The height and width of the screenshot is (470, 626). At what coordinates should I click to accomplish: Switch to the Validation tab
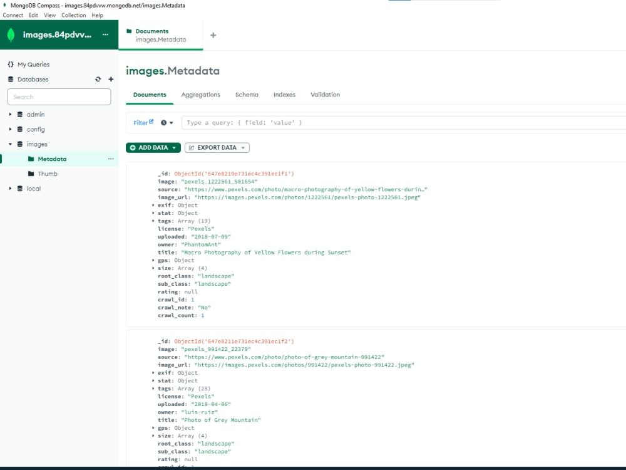[326, 95]
